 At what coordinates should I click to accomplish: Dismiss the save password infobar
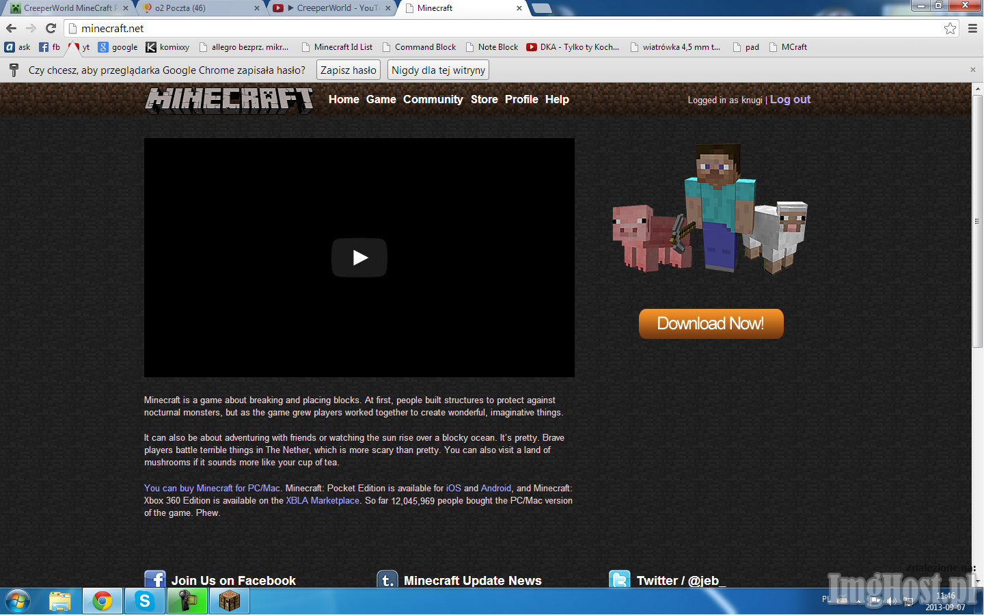(973, 70)
